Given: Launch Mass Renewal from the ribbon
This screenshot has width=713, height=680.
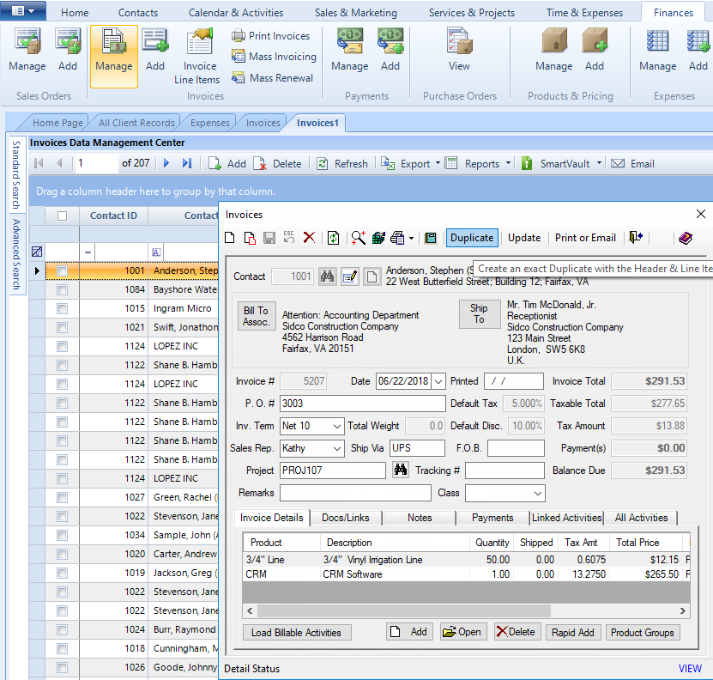Looking at the screenshot, I should pyautogui.click(x=272, y=78).
